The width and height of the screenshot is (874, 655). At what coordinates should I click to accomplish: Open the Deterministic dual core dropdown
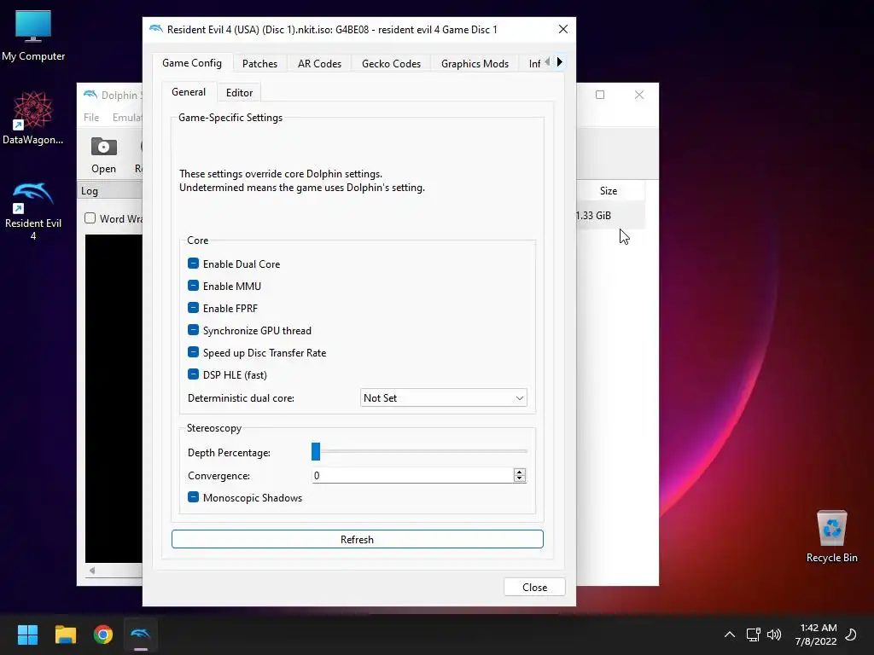(x=444, y=397)
